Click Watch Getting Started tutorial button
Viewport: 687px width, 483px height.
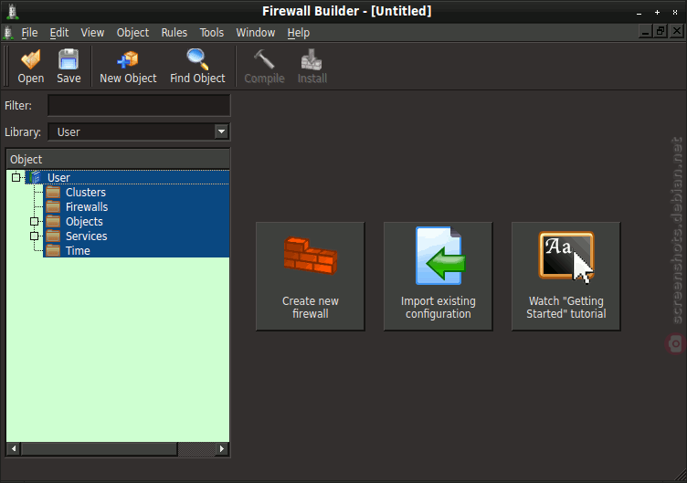point(566,277)
